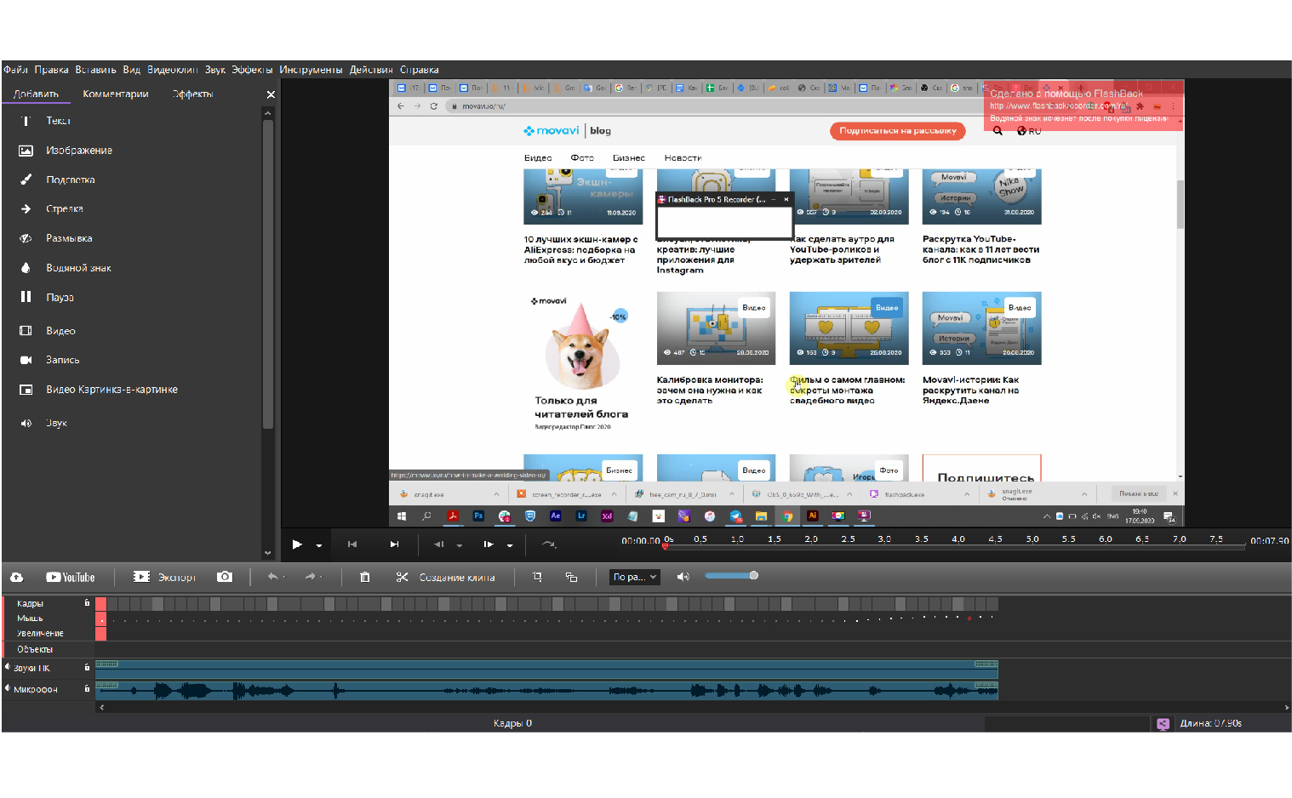Click the trash delete icon
The height and width of the screenshot is (798, 1292).
pos(364,577)
